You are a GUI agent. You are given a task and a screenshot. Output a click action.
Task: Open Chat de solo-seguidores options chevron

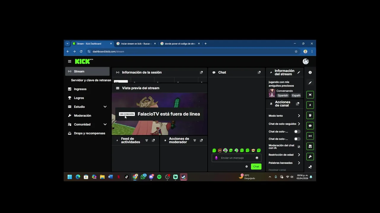tap(299, 124)
